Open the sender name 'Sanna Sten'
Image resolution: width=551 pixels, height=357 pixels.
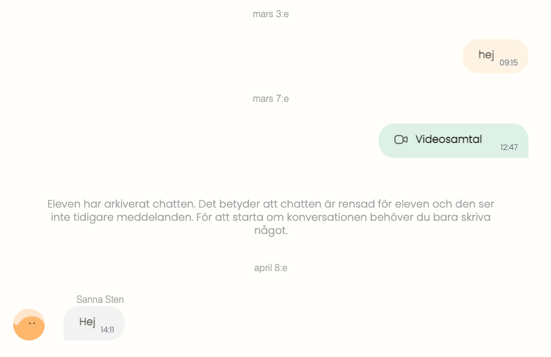coord(100,299)
